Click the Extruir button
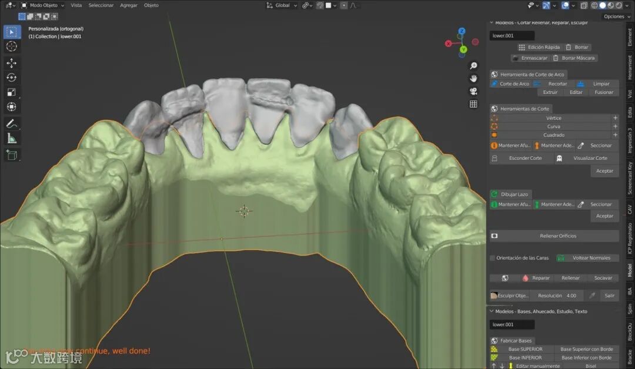Viewport: 635px width, 369px height. click(550, 92)
